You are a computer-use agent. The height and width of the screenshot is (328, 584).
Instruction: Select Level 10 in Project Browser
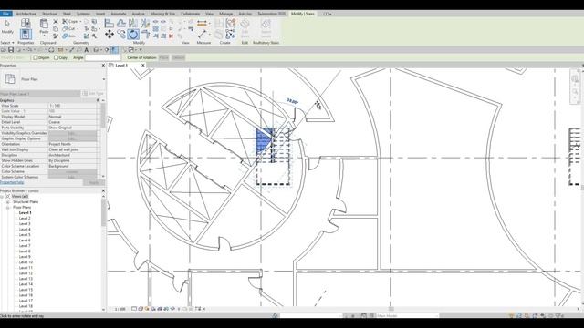tap(26, 262)
